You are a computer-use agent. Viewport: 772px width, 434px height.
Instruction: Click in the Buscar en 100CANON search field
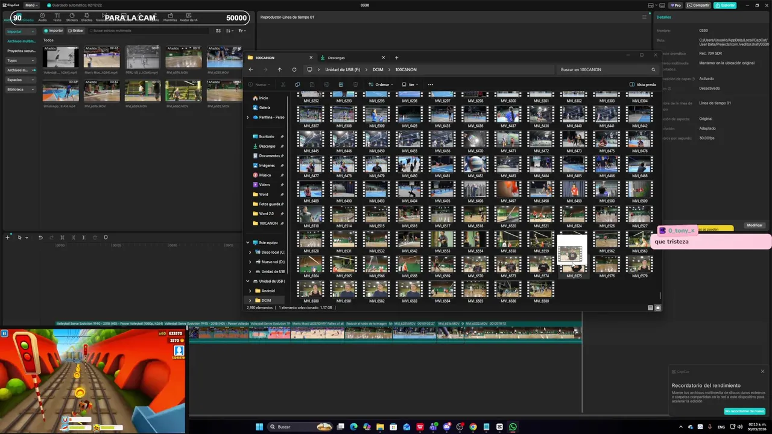pos(607,69)
